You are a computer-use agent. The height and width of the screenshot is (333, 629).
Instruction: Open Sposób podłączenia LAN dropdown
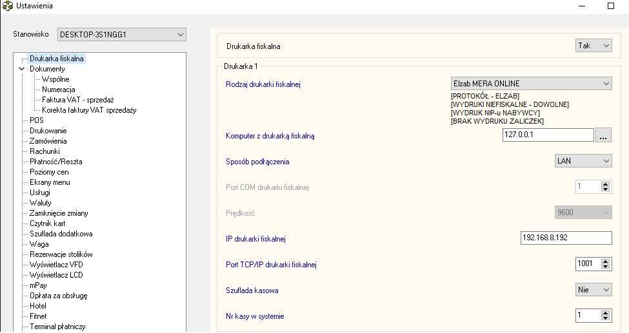583,161
